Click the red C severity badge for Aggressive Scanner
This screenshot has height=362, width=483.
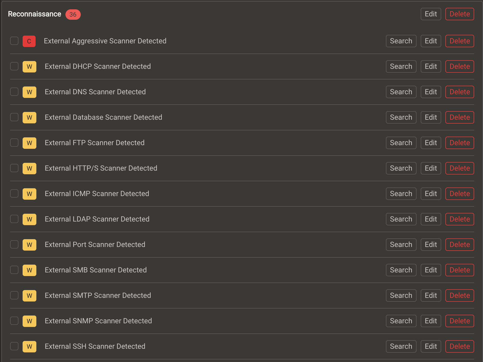pos(29,41)
